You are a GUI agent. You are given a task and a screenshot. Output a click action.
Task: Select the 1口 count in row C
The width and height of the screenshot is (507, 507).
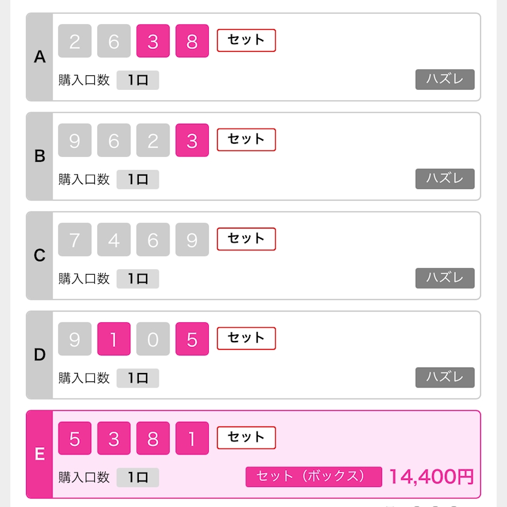[138, 279]
